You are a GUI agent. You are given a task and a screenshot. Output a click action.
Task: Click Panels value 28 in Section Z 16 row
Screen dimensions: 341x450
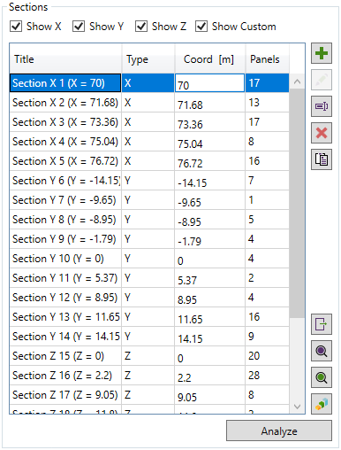[x=268, y=376]
